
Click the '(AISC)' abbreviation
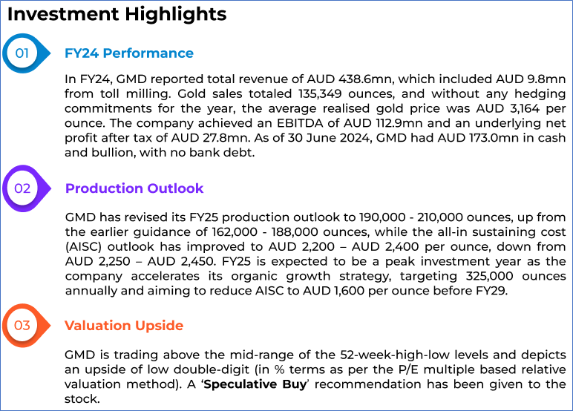coord(83,246)
